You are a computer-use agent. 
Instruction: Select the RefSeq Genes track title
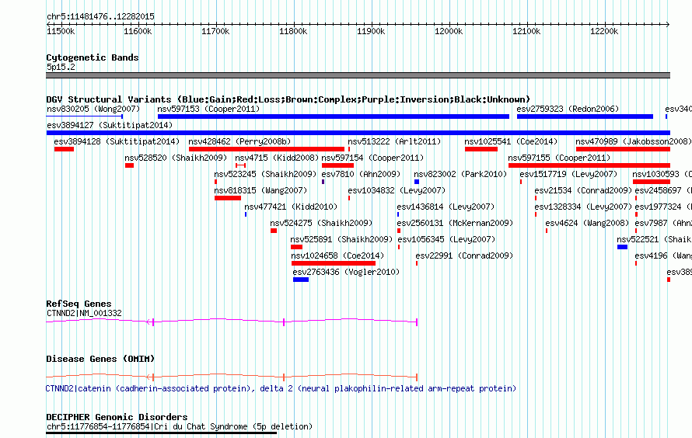pyautogui.click(x=79, y=304)
